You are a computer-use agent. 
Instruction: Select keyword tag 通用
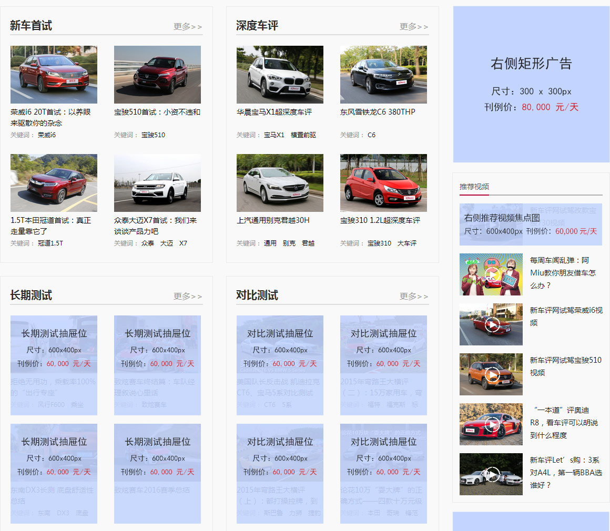coord(270,243)
